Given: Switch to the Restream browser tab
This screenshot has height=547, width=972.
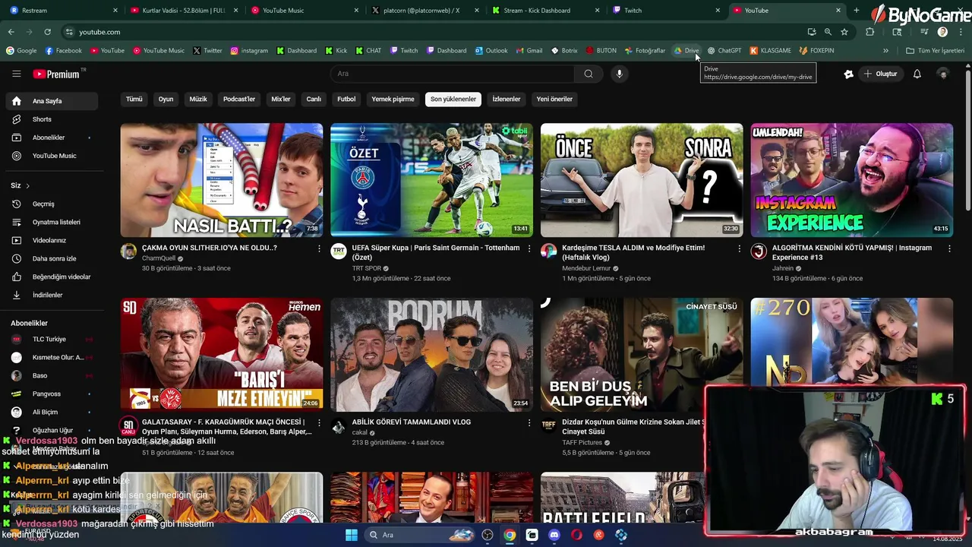Looking at the screenshot, I should click(x=62, y=11).
